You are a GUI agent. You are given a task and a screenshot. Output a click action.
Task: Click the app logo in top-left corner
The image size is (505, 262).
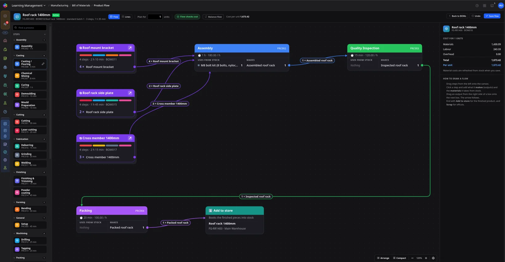pos(5,5)
